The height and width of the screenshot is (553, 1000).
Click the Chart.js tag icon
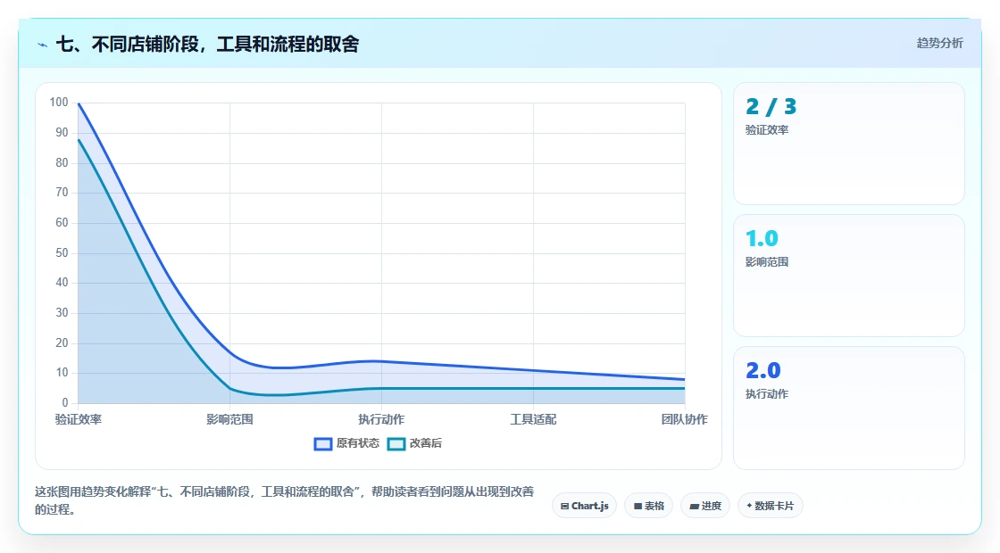564,507
